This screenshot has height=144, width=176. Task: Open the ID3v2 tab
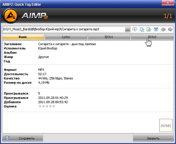coord(152,37)
